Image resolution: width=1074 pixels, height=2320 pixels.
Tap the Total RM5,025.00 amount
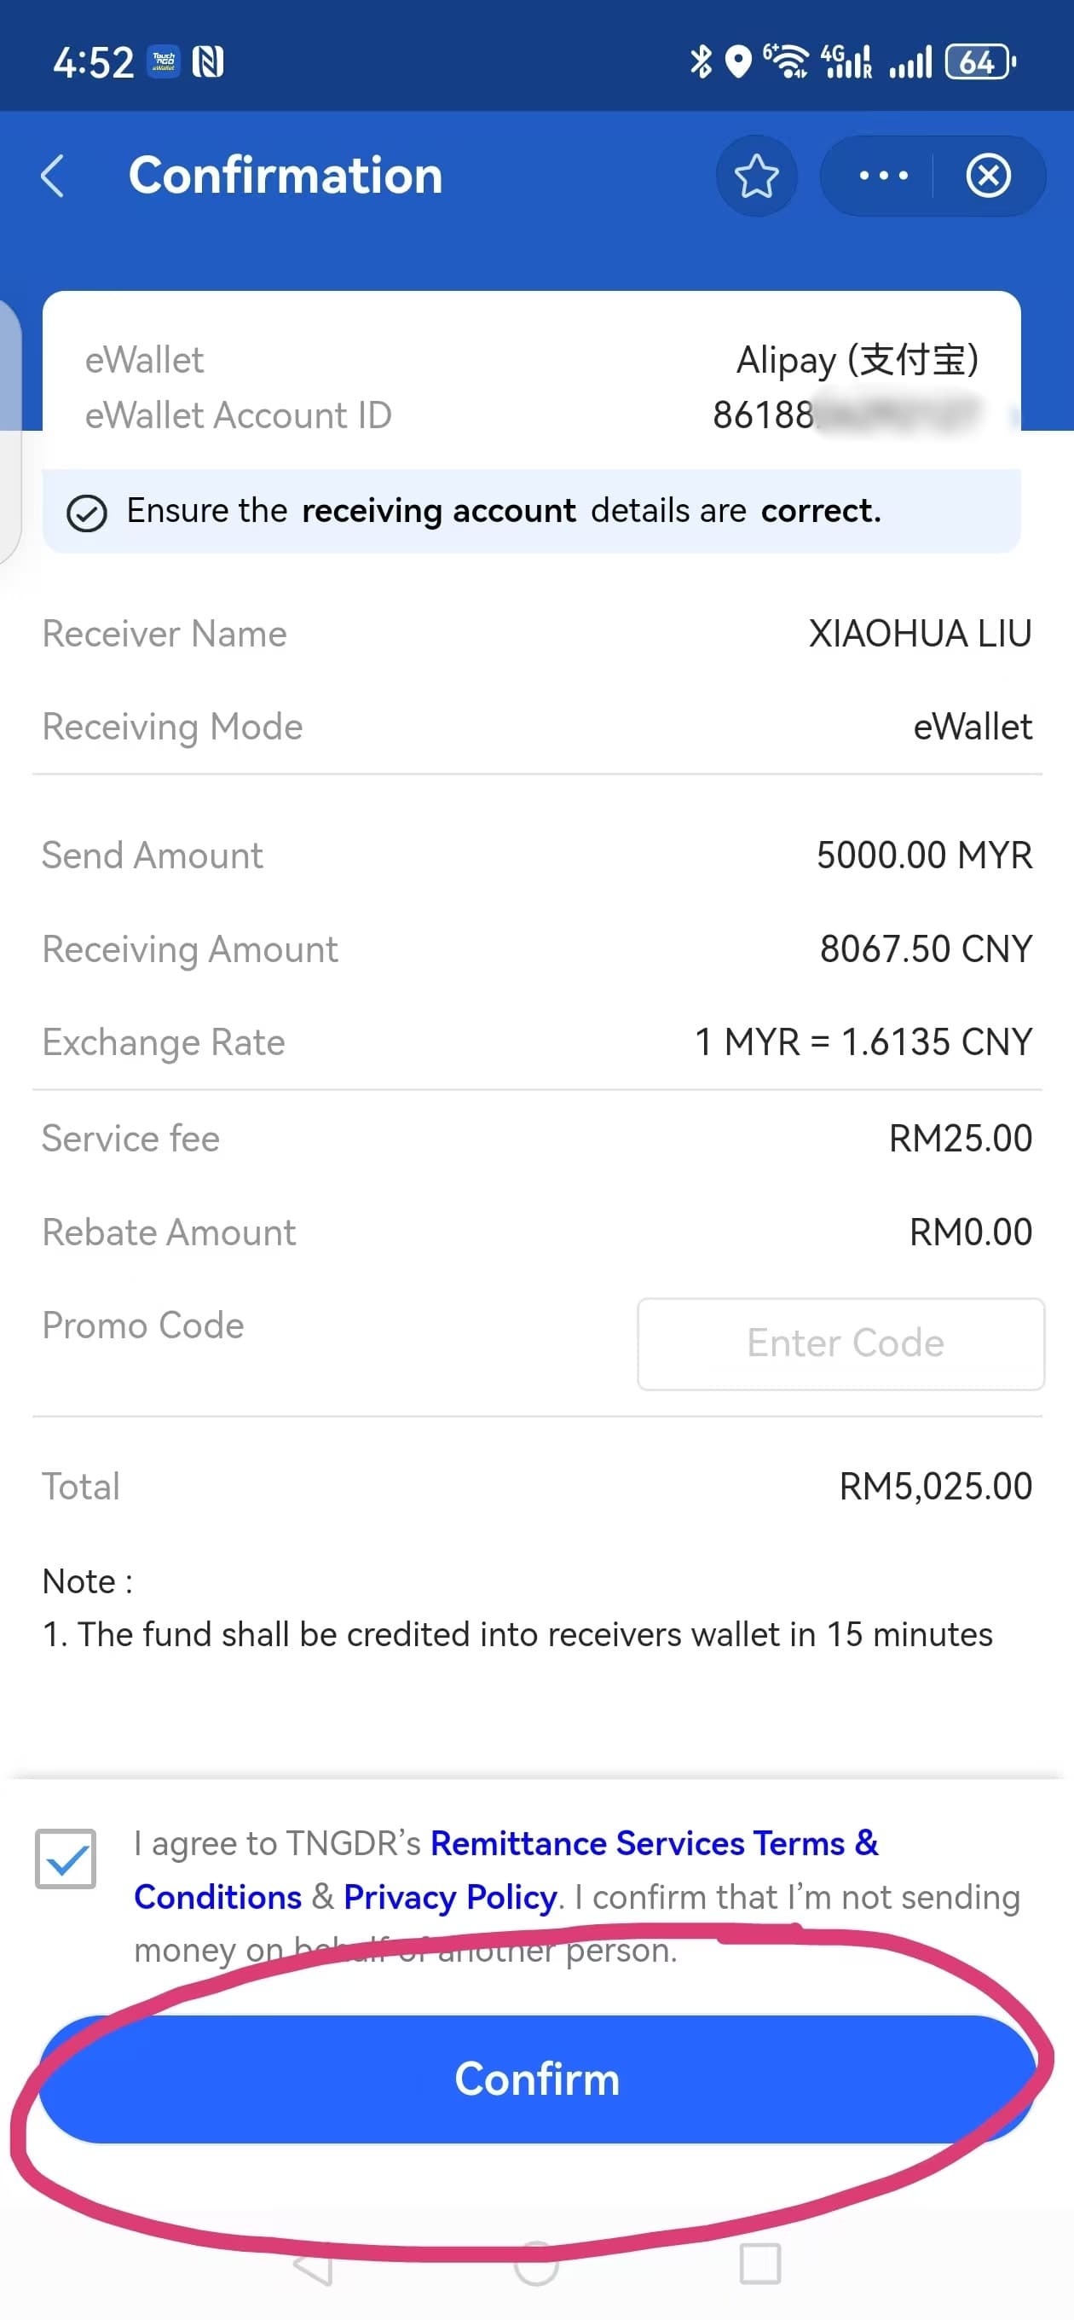click(x=935, y=1486)
